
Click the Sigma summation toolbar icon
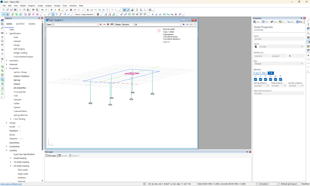tap(137, 10)
